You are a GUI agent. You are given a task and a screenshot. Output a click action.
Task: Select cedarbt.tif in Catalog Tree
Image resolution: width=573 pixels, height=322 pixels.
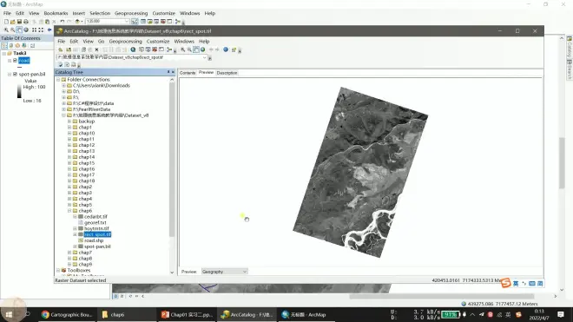pyautogui.click(x=95, y=217)
